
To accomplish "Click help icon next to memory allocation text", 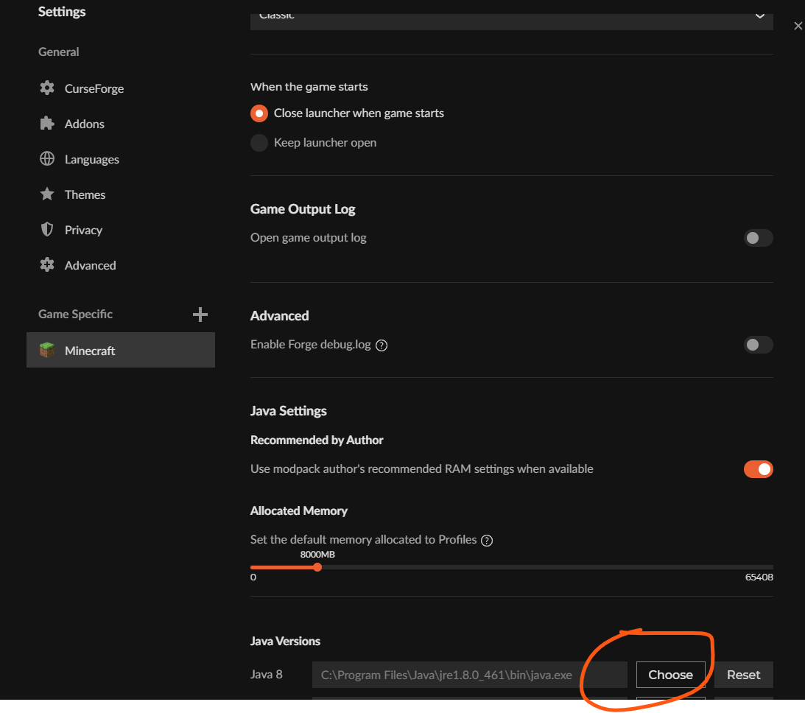I will click(x=486, y=541).
